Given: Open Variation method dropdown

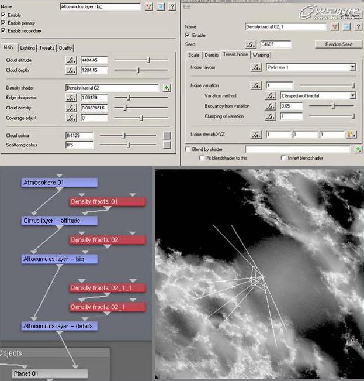Looking at the screenshot, I should [353, 96].
